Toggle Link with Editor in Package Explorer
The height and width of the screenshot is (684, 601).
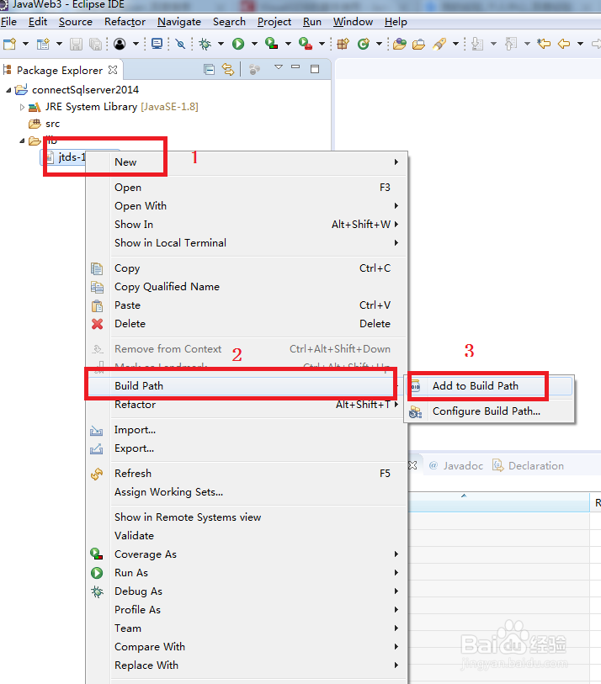pos(228,69)
